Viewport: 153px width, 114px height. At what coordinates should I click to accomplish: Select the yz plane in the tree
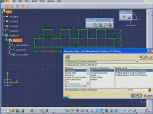pos(14,22)
